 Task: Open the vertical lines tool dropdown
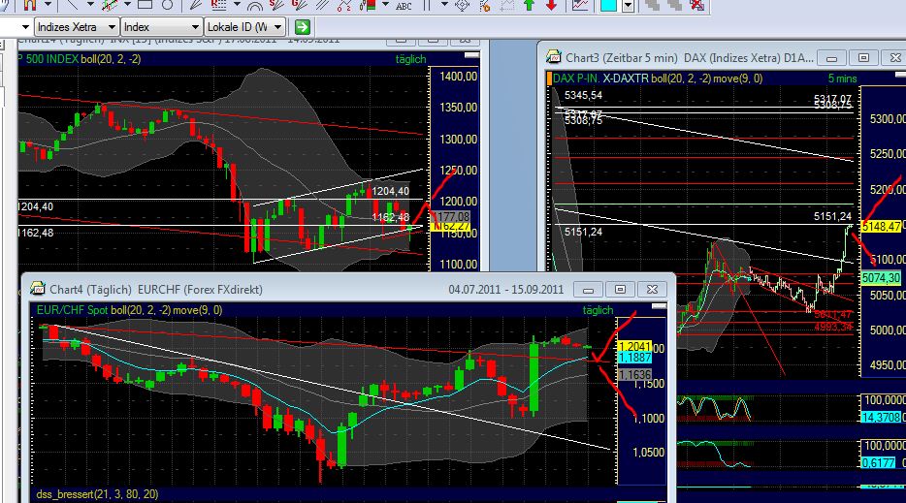point(444,5)
